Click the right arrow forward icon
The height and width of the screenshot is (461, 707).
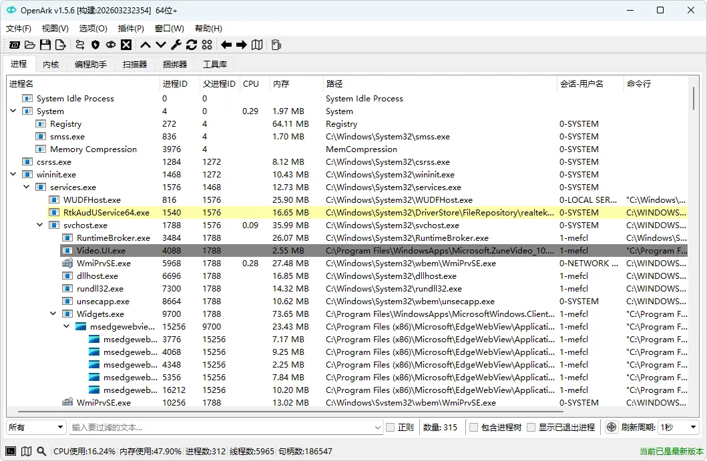click(242, 45)
